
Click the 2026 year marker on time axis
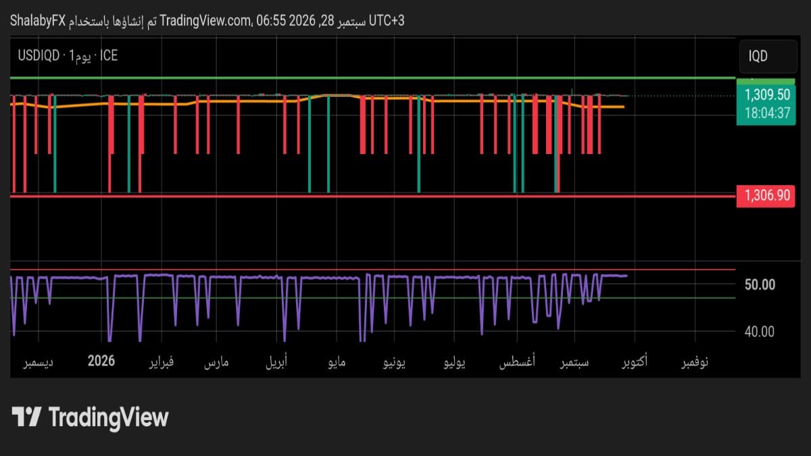pos(101,361)
